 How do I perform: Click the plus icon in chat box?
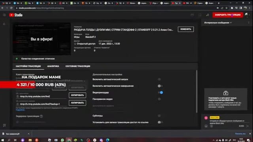211,126
